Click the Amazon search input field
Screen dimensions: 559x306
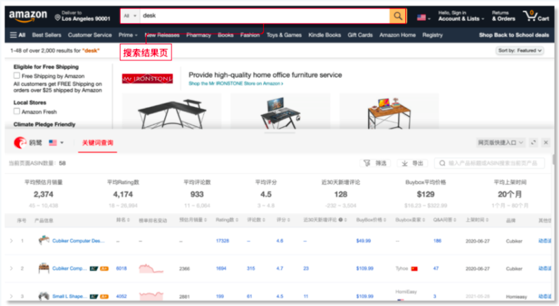[264, 16]
